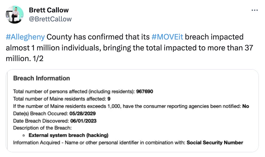Viewport: 265px width, 157px height.
Task: Open the more options menu on the tweet
Action: point(255,10)
